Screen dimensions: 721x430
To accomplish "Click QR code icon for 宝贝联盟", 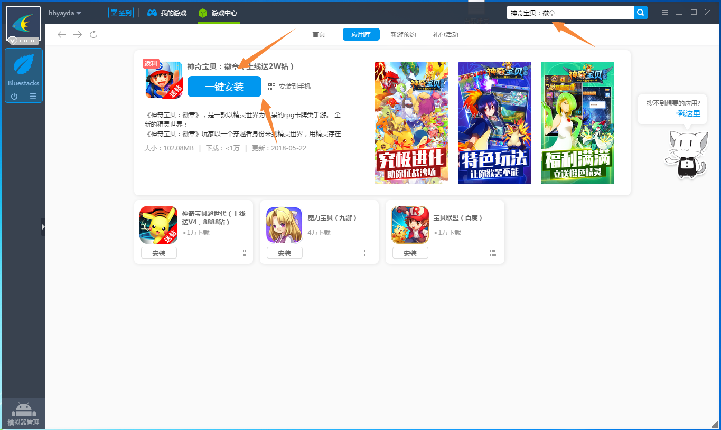I will 494,253.
